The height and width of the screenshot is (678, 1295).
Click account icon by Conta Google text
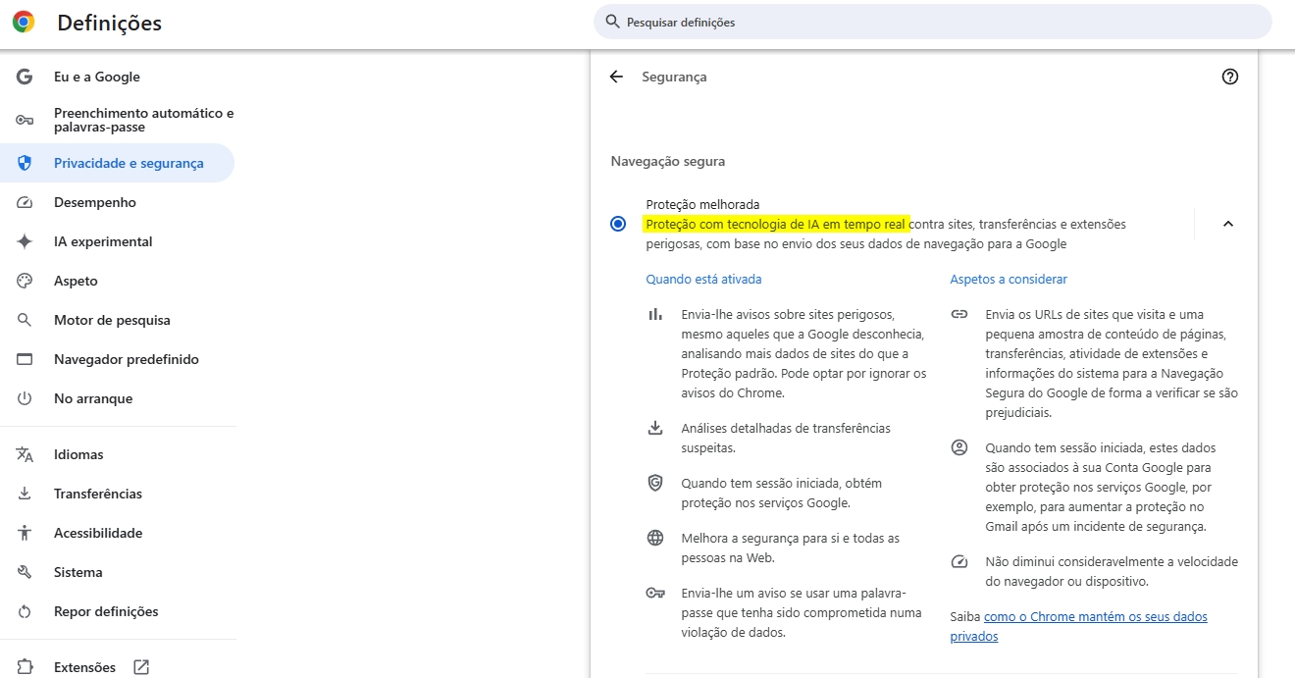click(959, 447)
